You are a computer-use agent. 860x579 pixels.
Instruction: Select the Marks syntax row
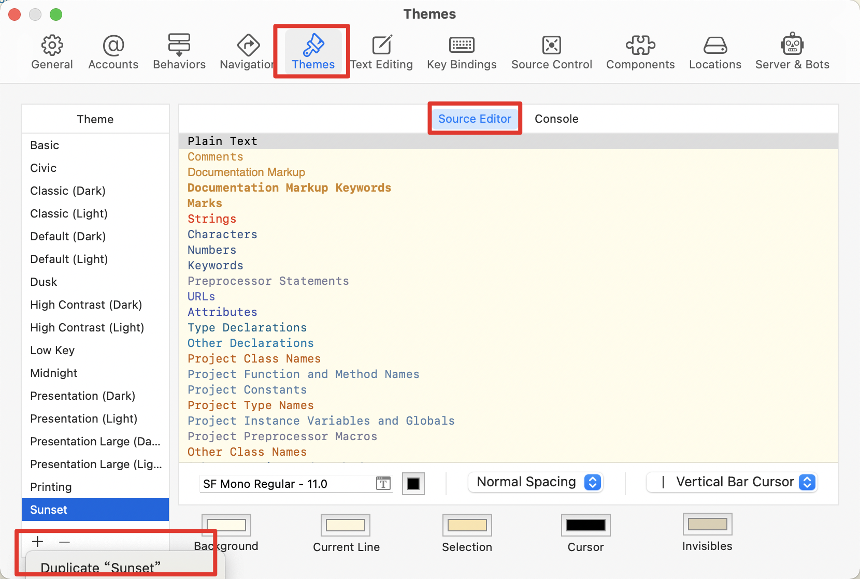pos(509,203)
